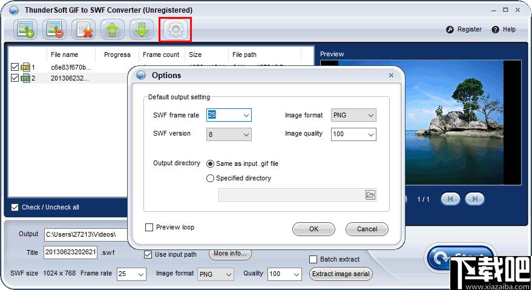Click the Frame count column header
This screenshot has width=532, height=290.
tap(161, 54)
